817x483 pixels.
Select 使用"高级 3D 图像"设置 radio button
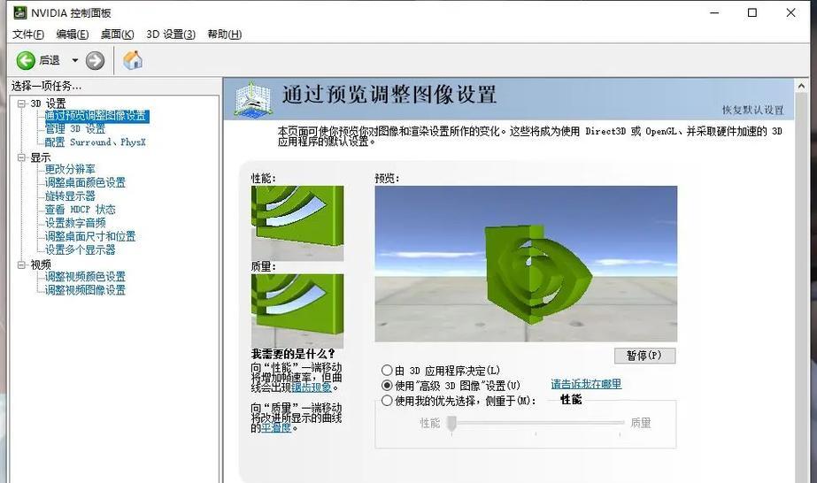(387, 386)
